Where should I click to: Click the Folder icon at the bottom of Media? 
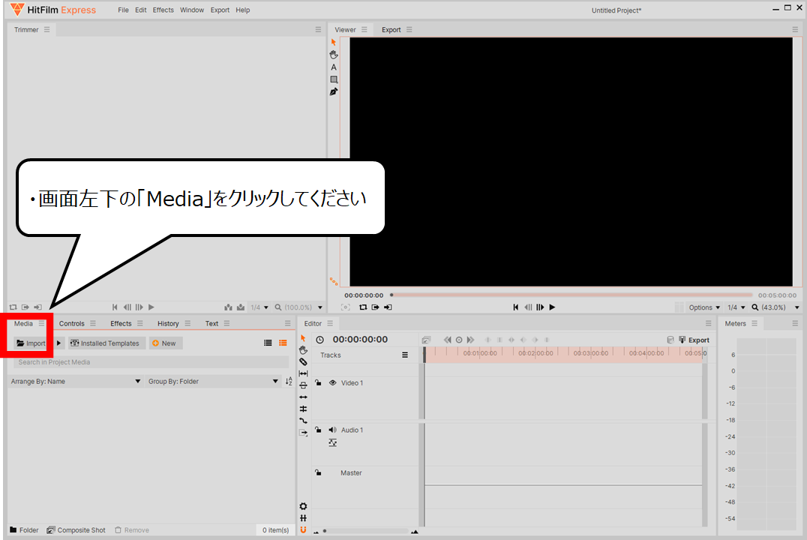(13, 529)
